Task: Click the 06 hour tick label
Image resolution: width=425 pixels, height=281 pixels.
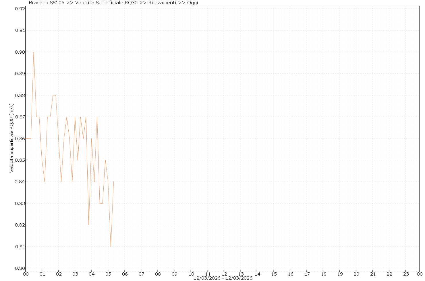Action: pyautogui.click(x=125, y=274)
